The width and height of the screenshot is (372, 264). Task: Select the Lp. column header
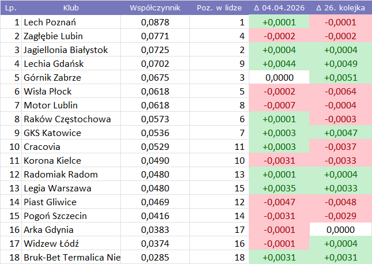coord(10,8)
